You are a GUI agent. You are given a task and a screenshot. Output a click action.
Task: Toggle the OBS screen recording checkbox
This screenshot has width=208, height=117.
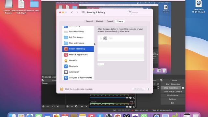[x=101, y=38]
